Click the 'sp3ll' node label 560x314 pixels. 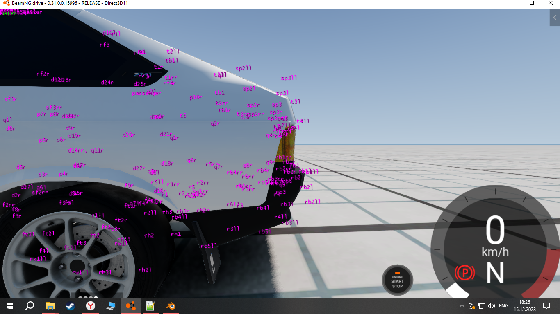coord(289,78)
